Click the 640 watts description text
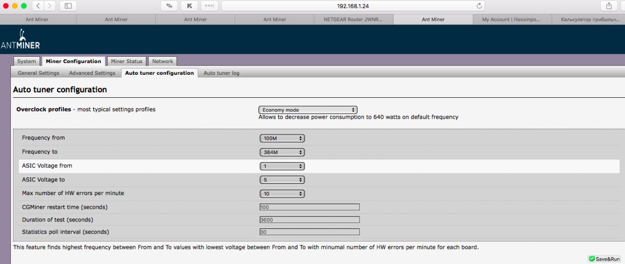The height and width of the screenshot is (264, 625). pyautogui.click(x=358, y=117)
